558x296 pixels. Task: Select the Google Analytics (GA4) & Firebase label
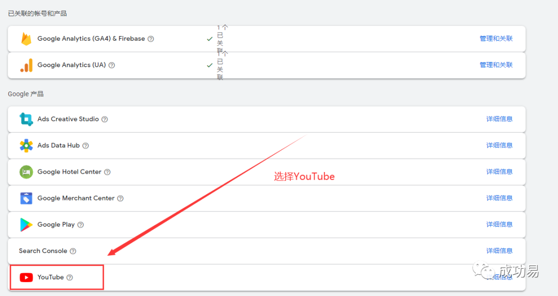coord(91,38)
